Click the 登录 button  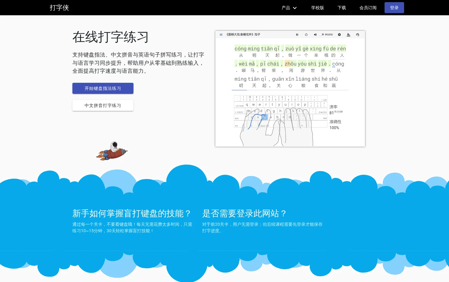click(394, 8)
